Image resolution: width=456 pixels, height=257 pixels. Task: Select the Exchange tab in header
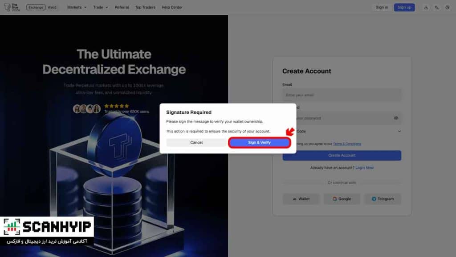tap(36, 7)
